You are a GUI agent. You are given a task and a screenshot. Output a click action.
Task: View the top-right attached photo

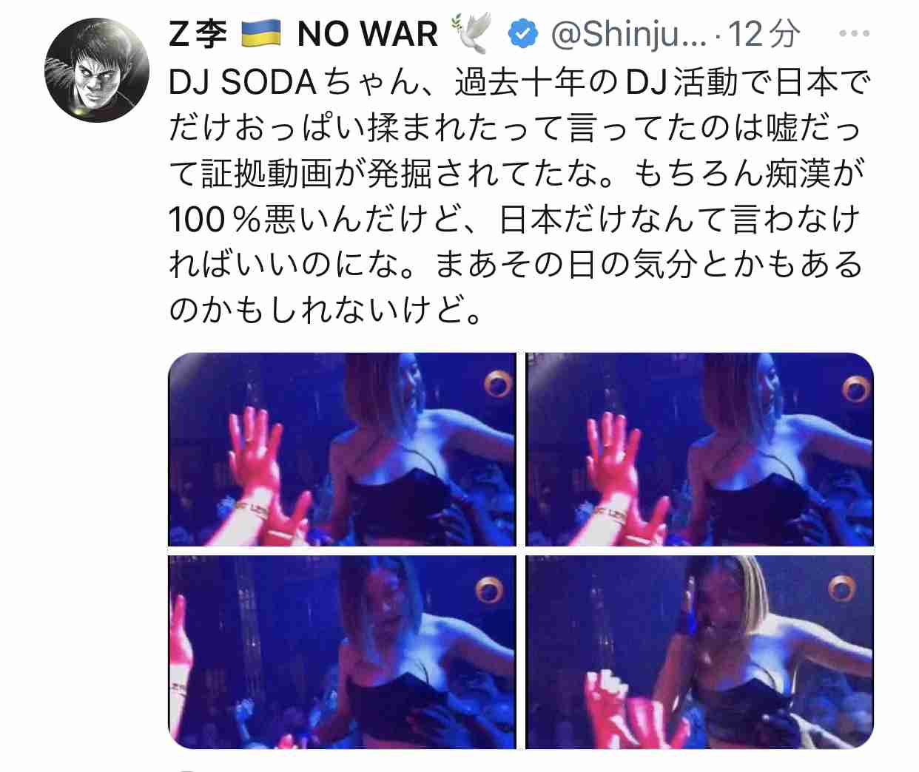[x=699, y=450]
